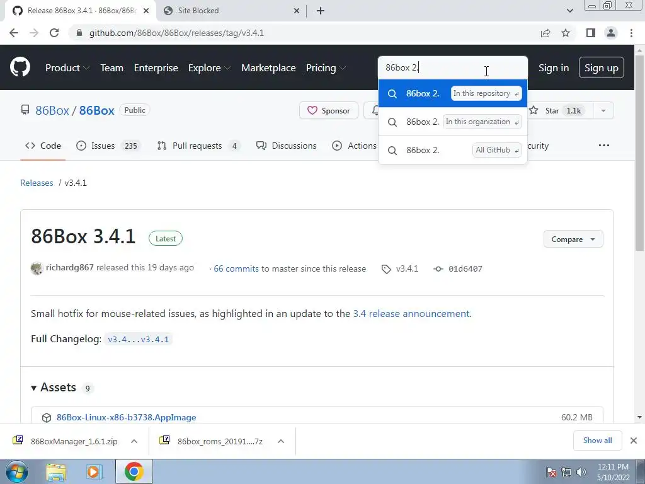Click the Chrome taskbar icon
Image resolution: width=645 pixels, height=484 pixels.
(x=134, y=471)
